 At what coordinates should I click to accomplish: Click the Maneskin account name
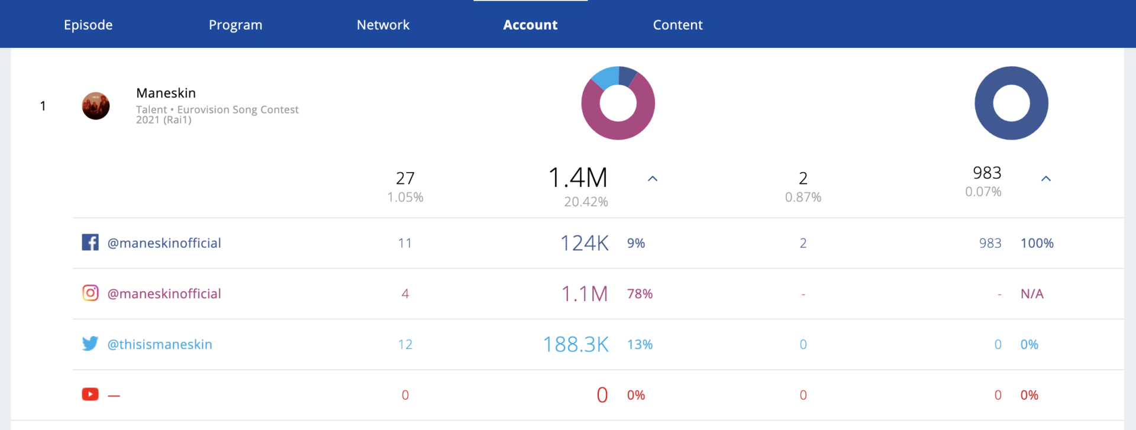166,93
